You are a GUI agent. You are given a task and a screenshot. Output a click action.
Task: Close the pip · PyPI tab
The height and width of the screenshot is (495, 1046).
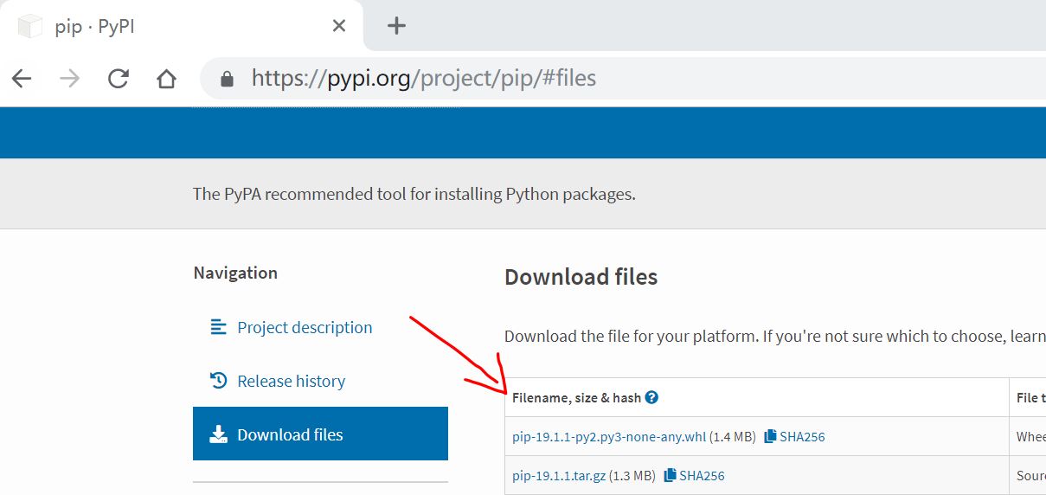(339, 26)
